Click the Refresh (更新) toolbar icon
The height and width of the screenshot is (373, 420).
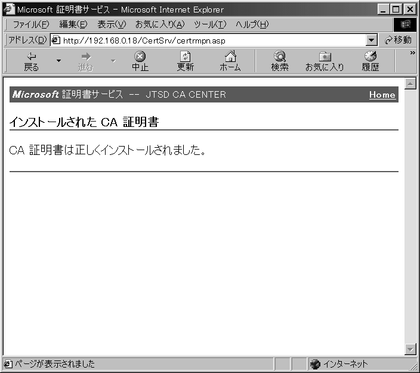click(186, 61)
